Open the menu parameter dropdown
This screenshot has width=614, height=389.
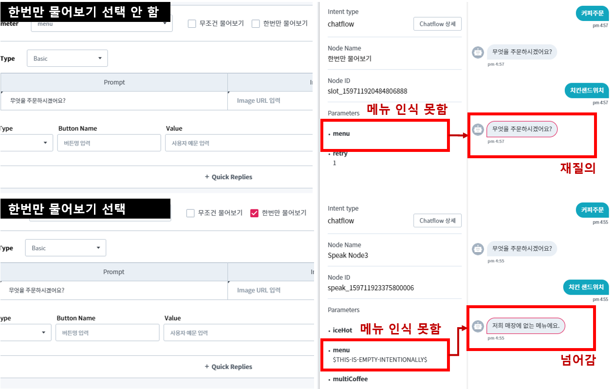tap(101, 23)
